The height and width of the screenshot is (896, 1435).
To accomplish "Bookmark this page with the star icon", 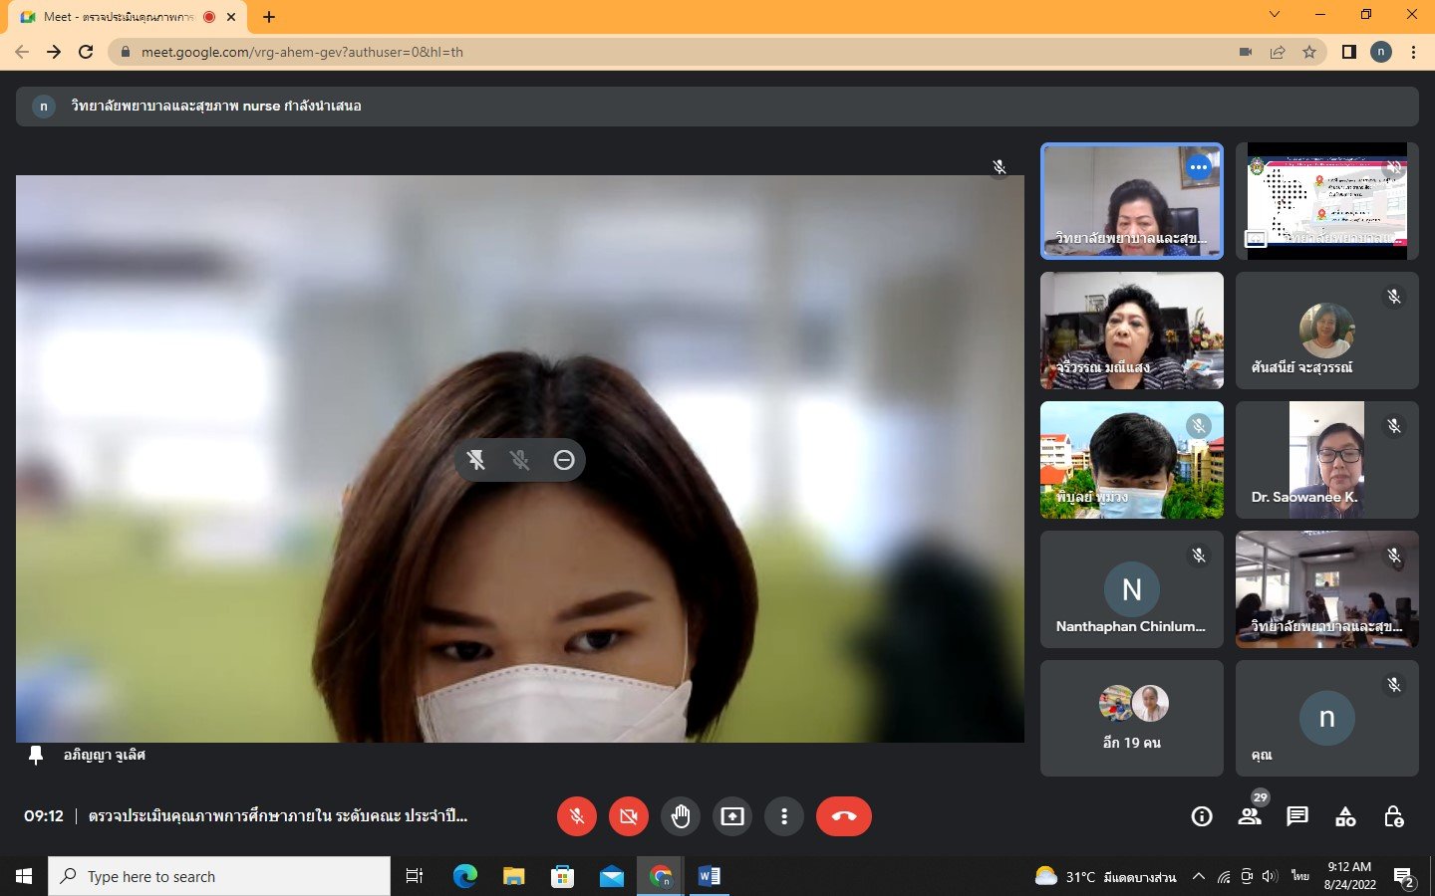I will tap(1309, 52).
